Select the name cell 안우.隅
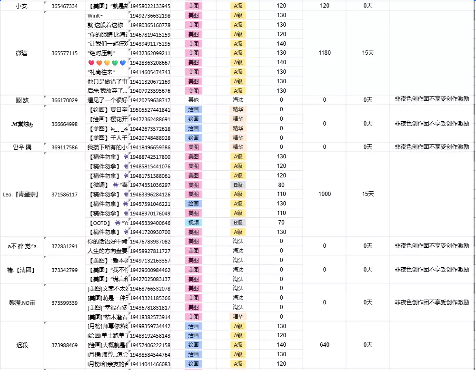The height and width of the screenshot is (370, 476). [22, 147]
